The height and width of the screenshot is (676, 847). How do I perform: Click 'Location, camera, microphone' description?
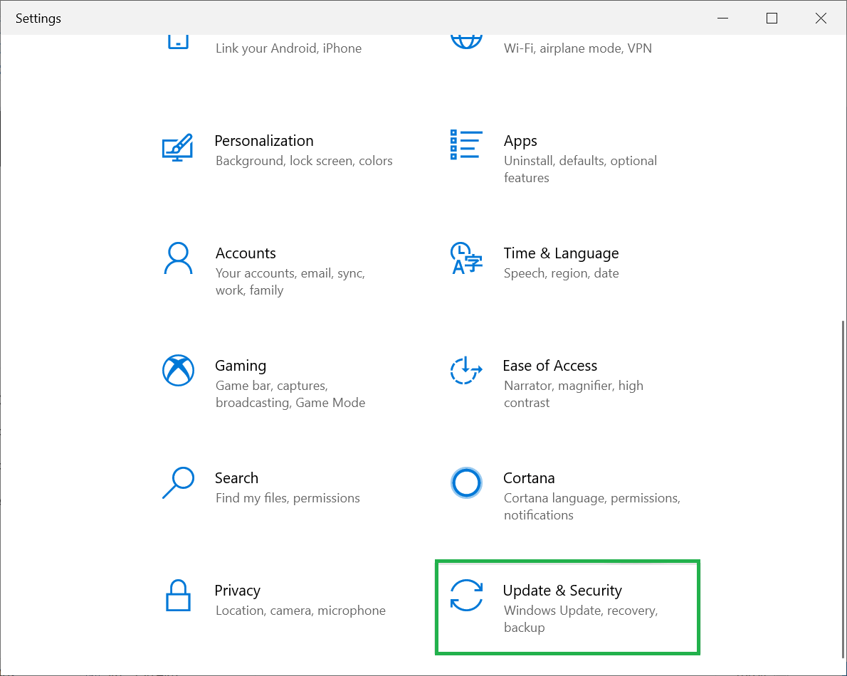[x=300, y=611]
